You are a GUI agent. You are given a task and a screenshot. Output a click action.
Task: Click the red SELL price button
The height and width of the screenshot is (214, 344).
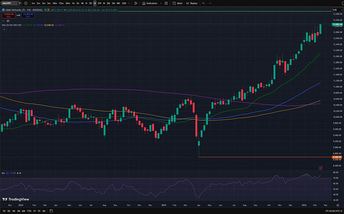pyautogui.click(x=8, y=15)
